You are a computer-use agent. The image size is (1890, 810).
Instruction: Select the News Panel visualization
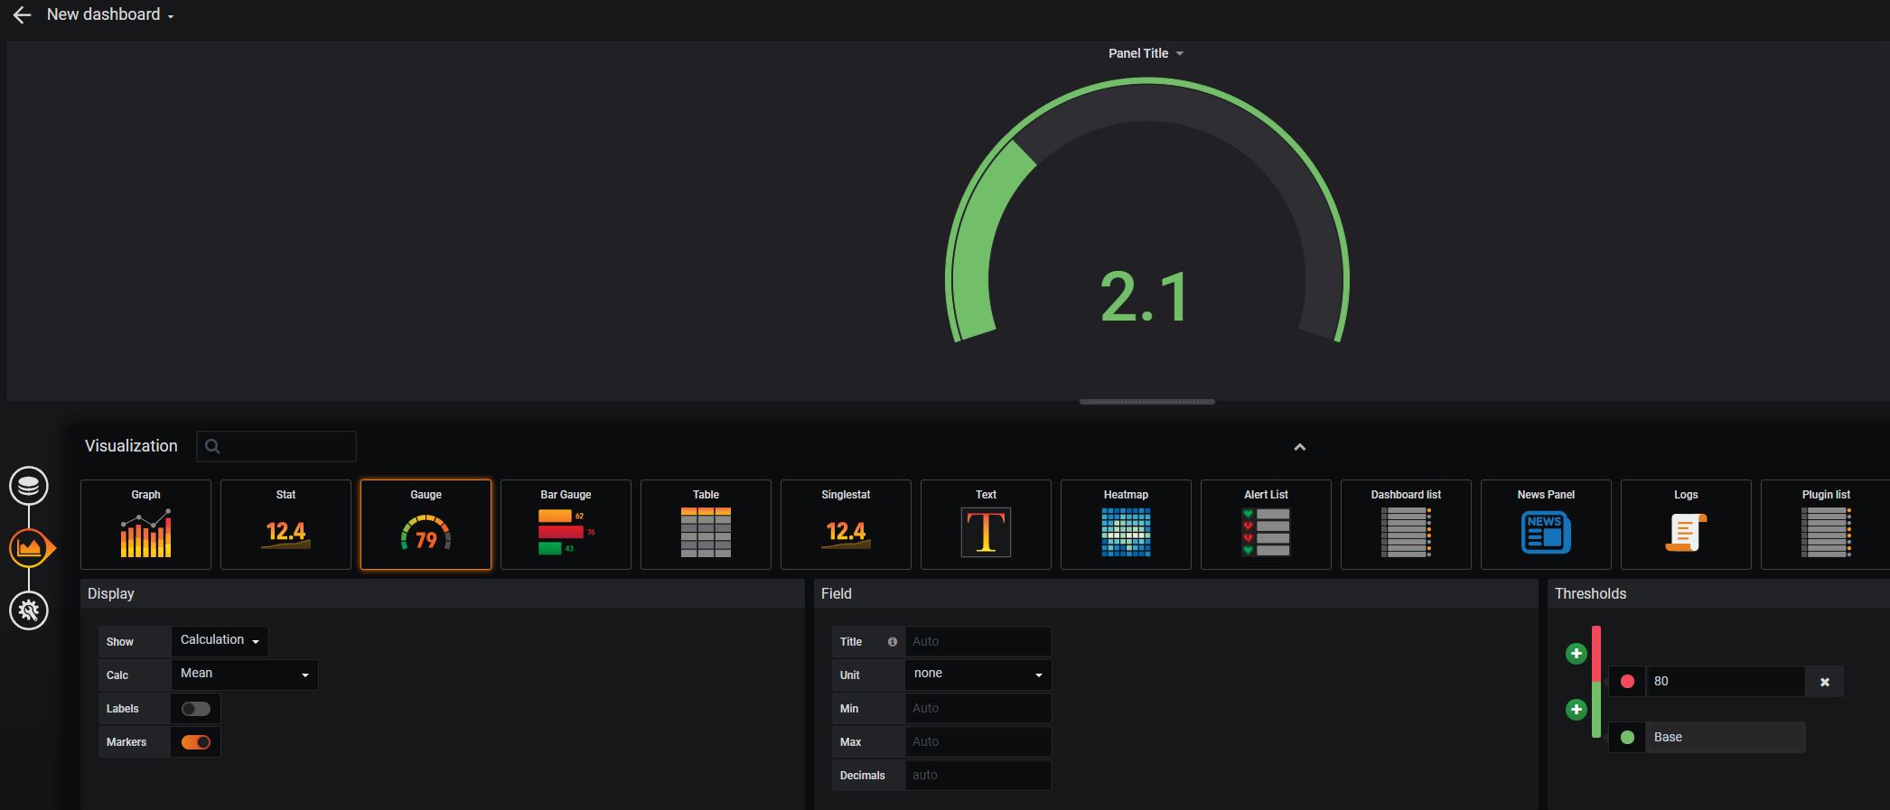pos(1546,525)
